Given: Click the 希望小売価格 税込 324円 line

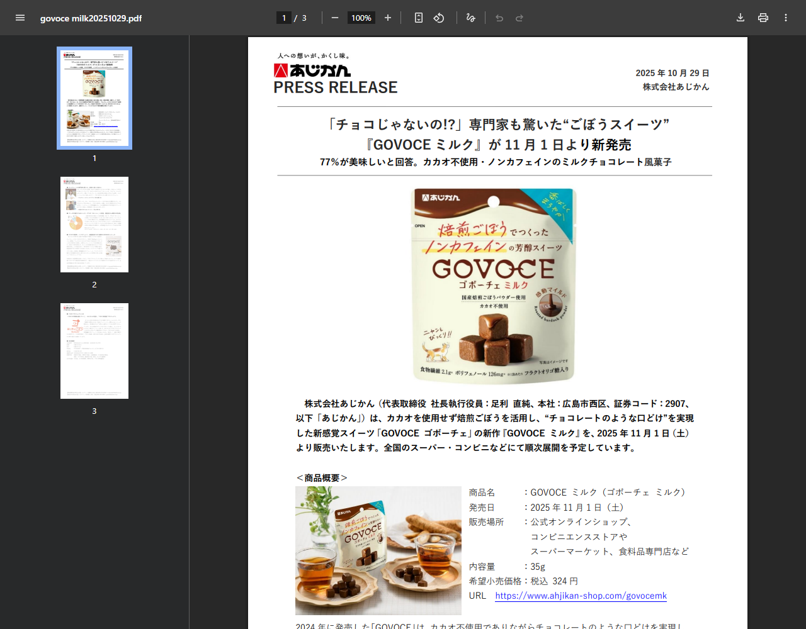Looking at the screenshot, I should coord(523,581).
